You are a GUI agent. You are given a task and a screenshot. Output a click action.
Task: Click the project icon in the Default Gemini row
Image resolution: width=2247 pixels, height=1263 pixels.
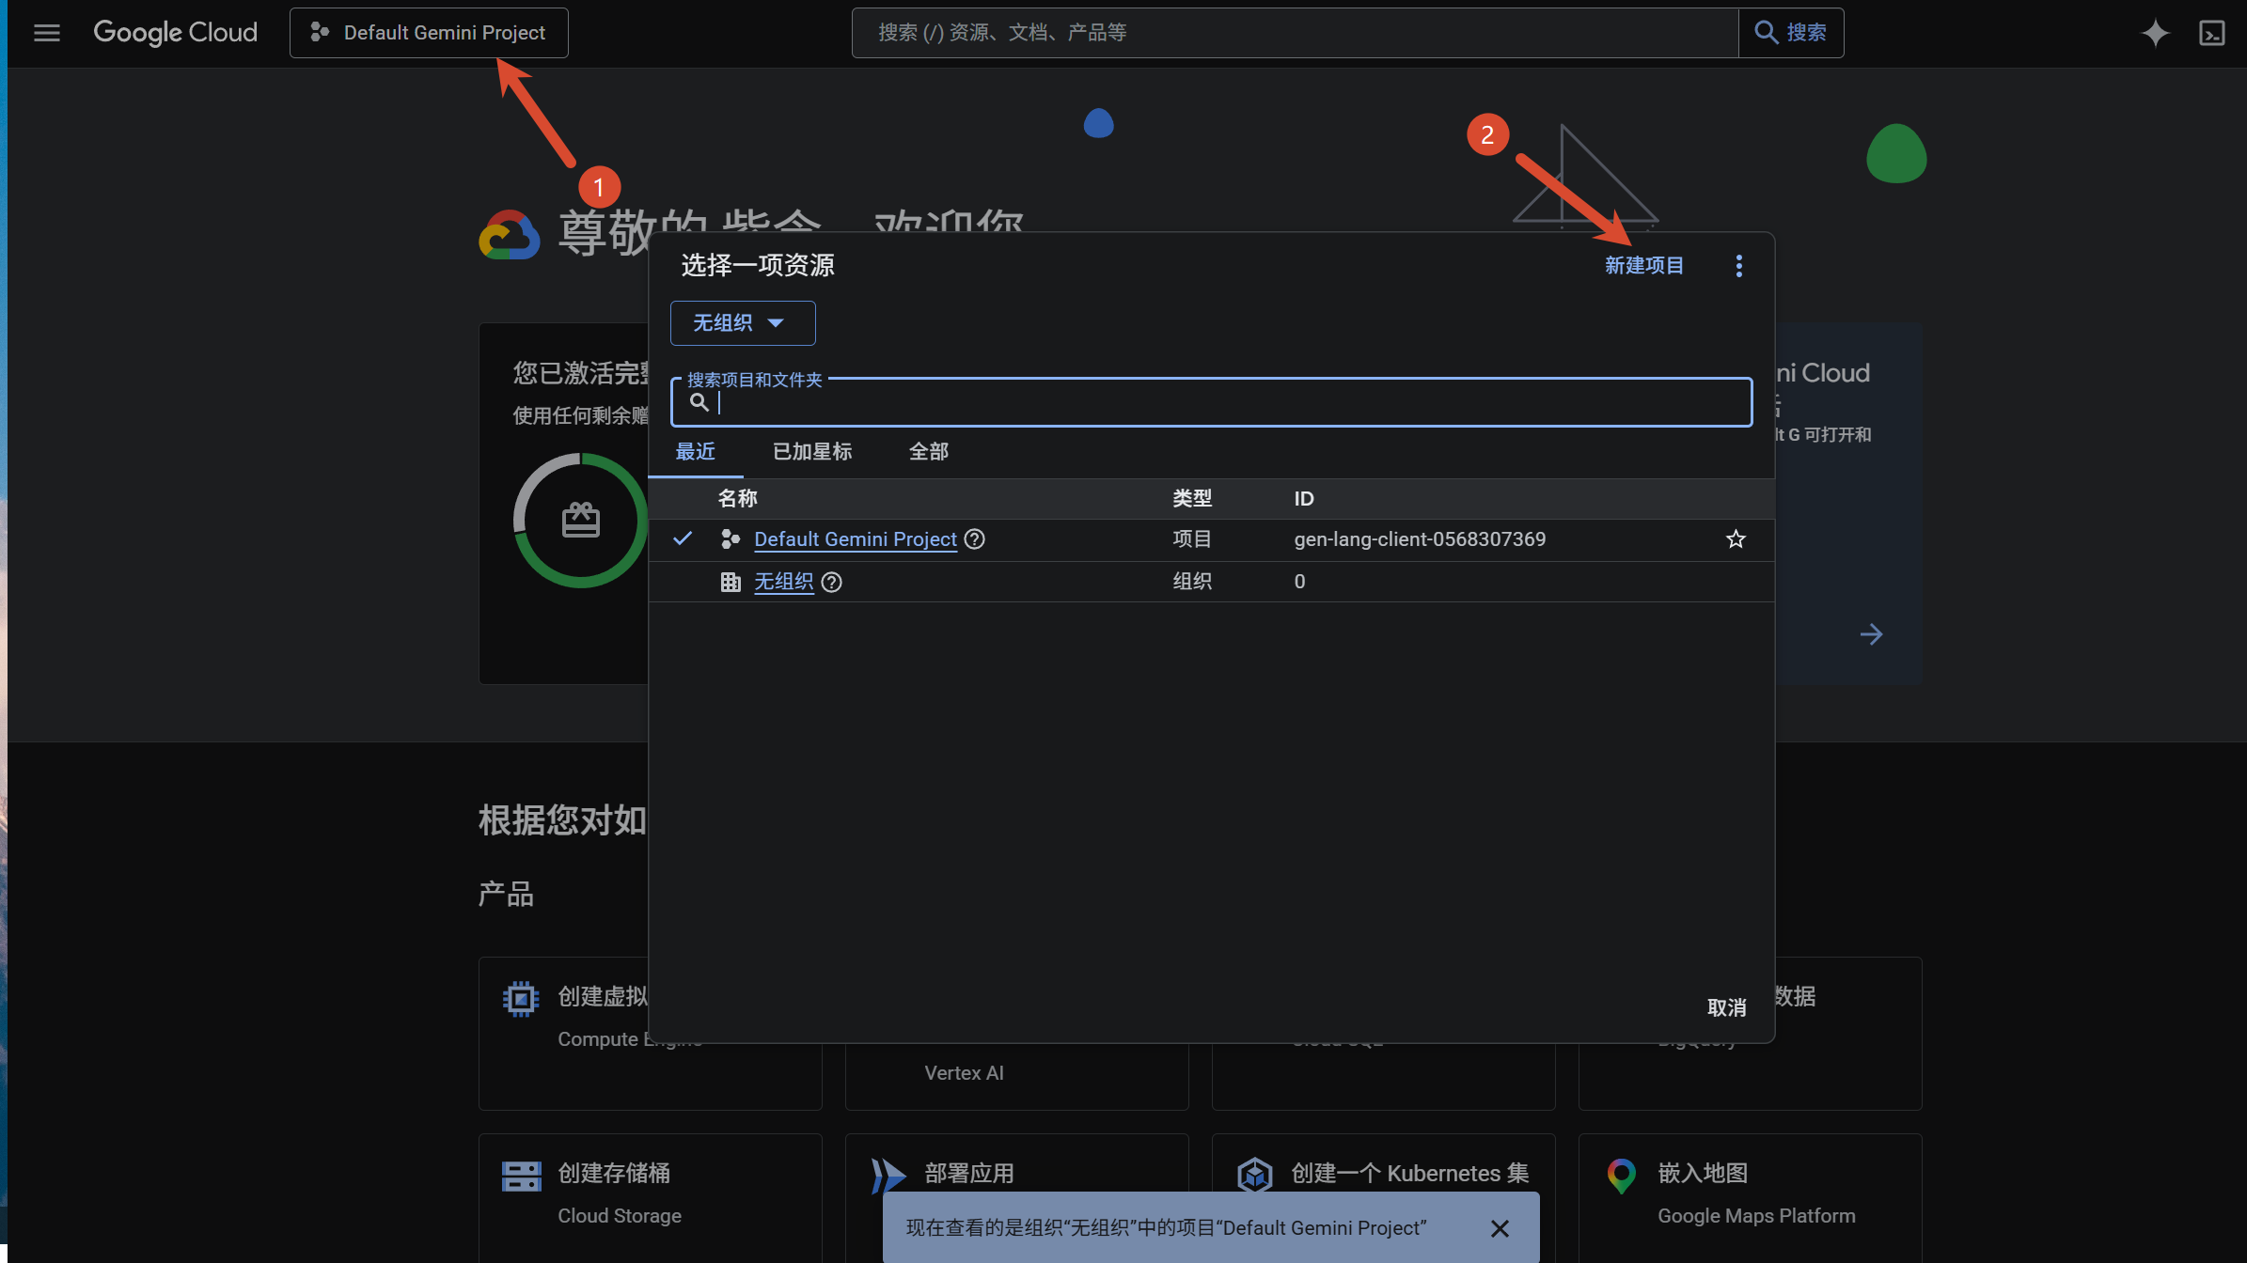click(x=730, y=539)
